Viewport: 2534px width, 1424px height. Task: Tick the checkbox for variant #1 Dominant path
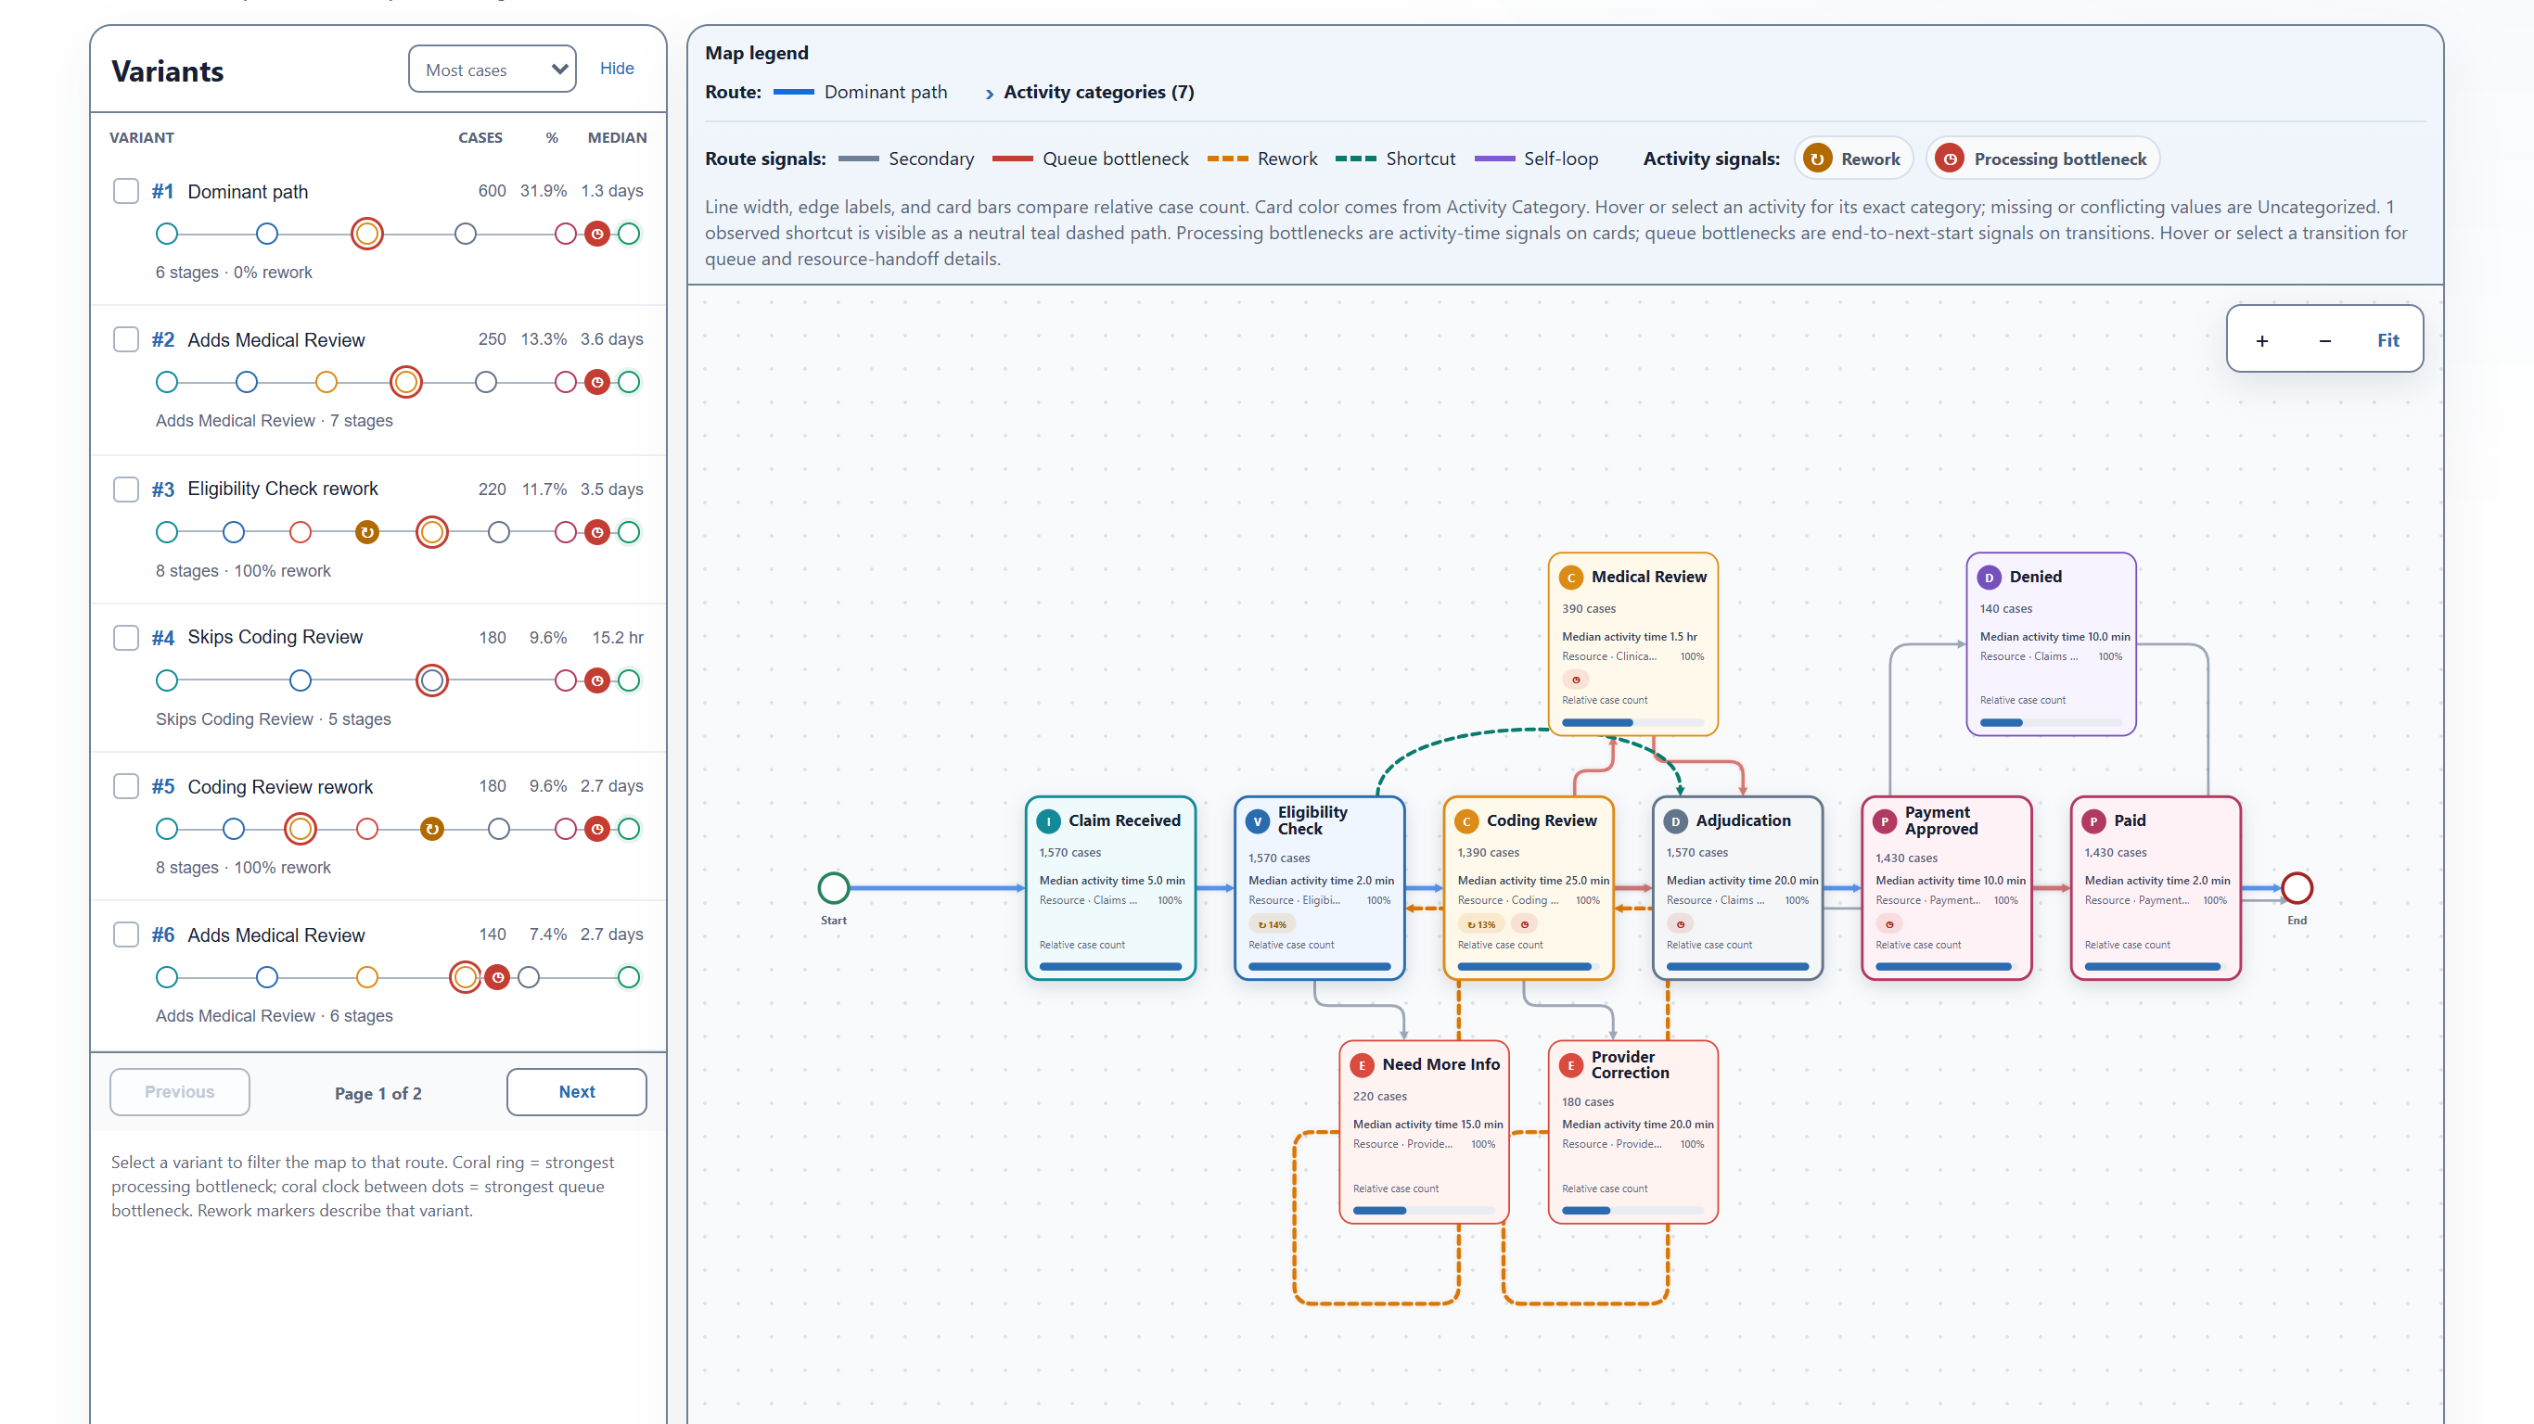coord(126,191)
